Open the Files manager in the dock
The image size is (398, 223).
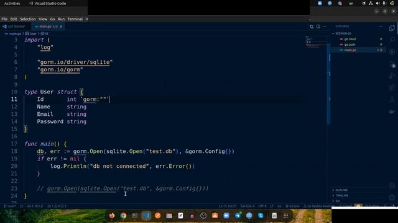[x=169, y=216]
